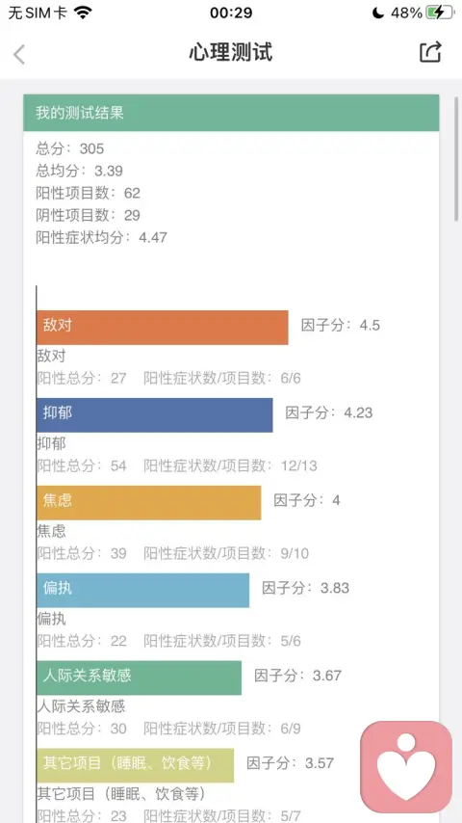Click the vertical scrollbar on right edge
This screenshot has width=462, height=823.
coord(456,159)
